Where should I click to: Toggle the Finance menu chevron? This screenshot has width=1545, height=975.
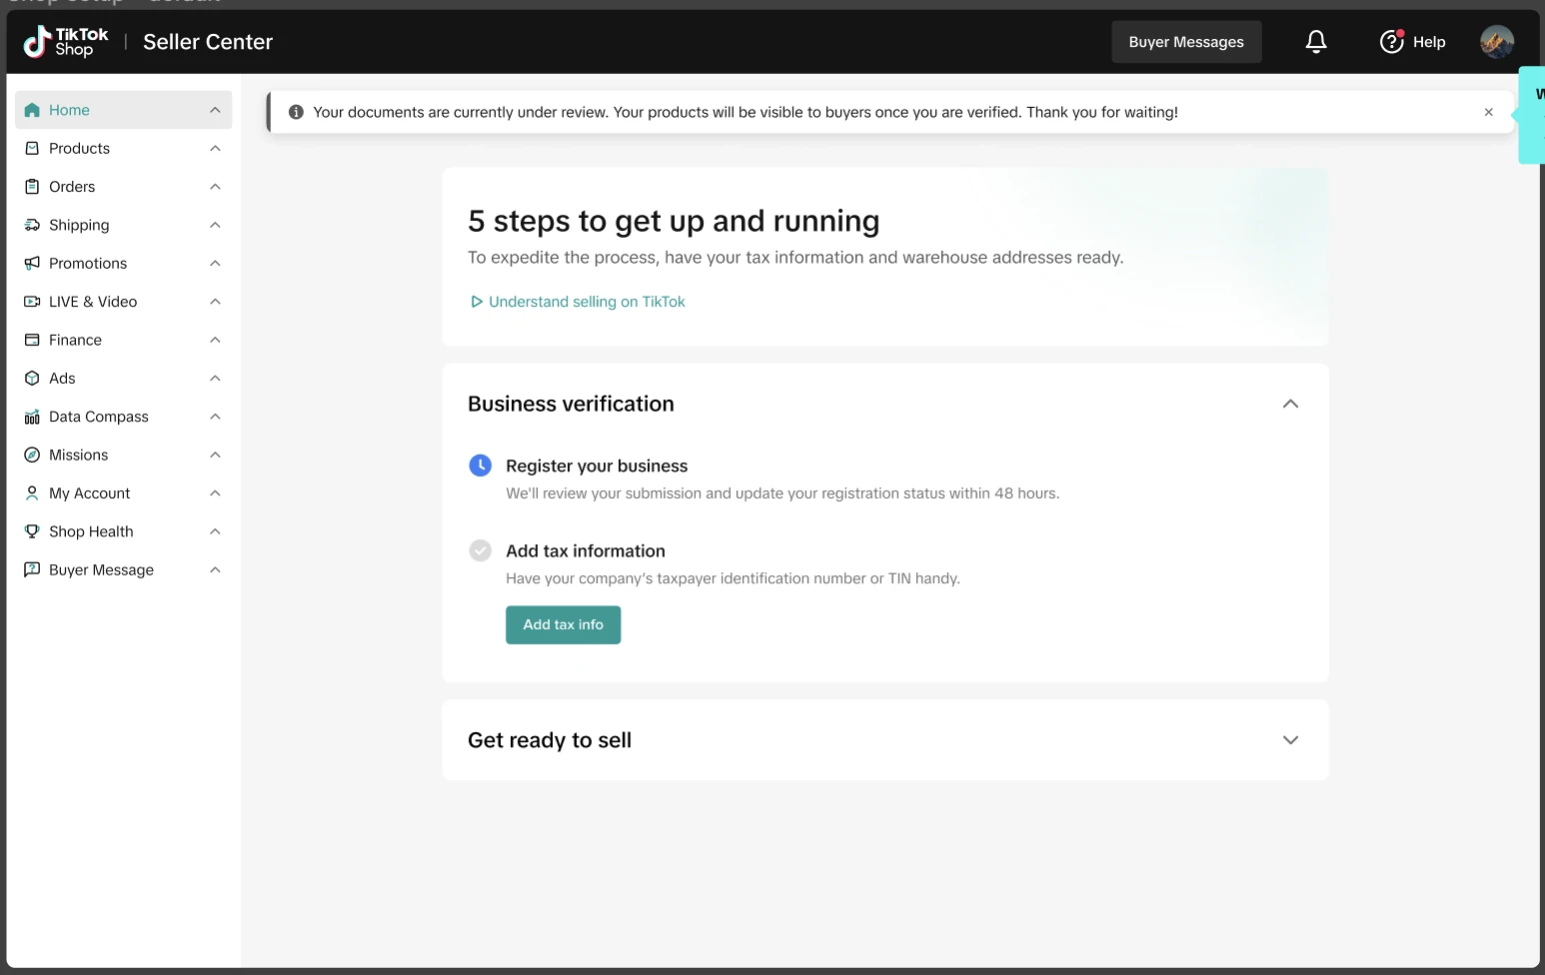coord(215,341)
